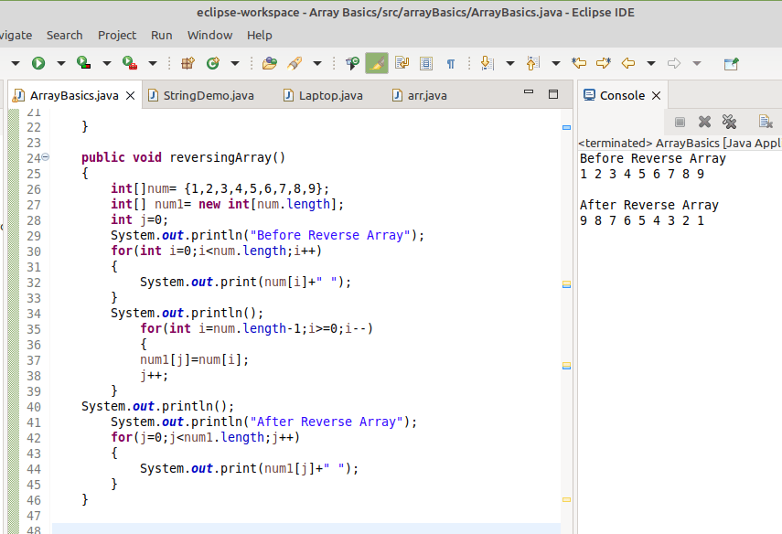Click the Pin Editor icon
This screenshot has width=782, height=534.
pyautogui.click(x=731, y=64)
